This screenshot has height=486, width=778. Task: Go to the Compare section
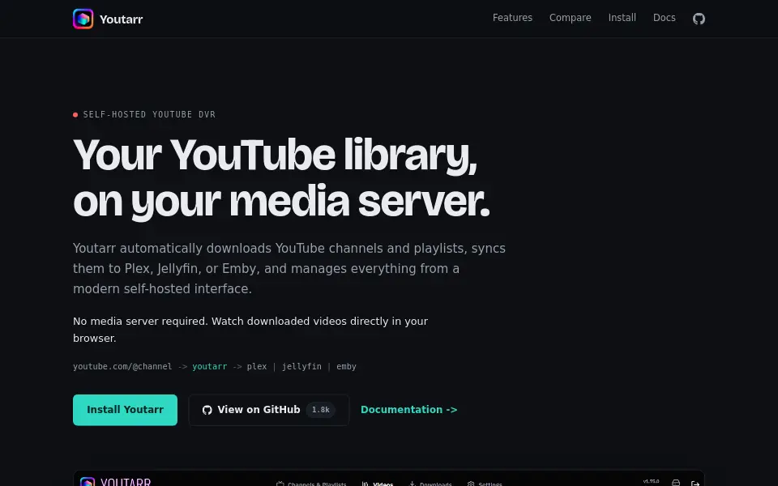click(x=570, y=18)
